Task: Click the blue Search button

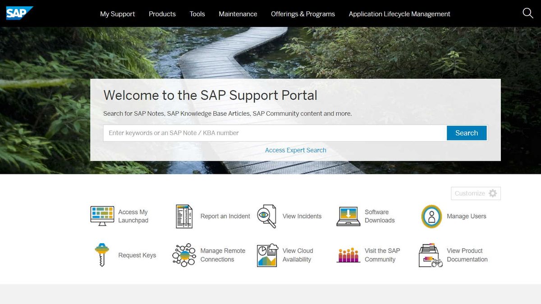Action: coord(467,133)
